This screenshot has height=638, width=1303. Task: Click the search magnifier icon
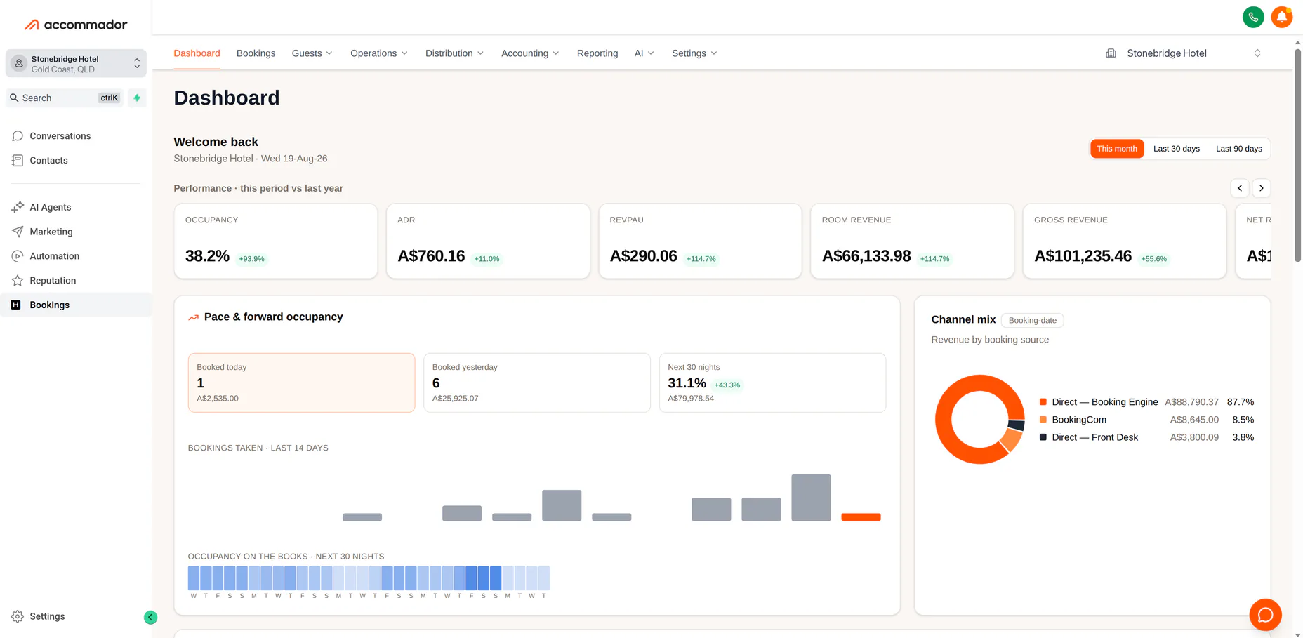(14, 98)
